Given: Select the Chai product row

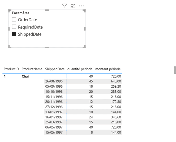Looking at the screenshot, I should point(25,76).
